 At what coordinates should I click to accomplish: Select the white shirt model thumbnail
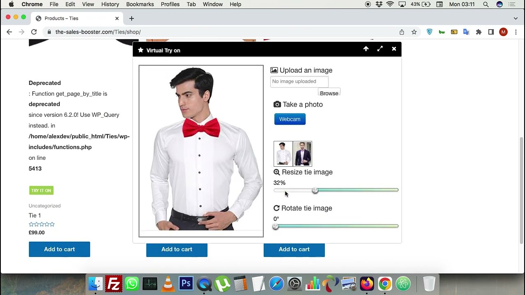[283, 154]
